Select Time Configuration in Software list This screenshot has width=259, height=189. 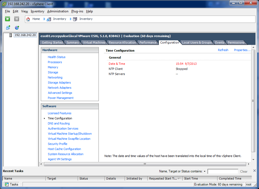(60, 118)
